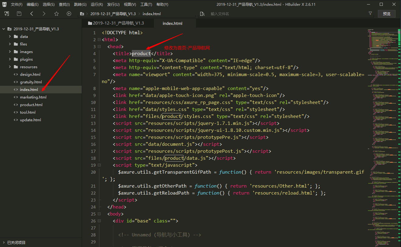Click line number 12 in the gutter
Viewport: 401px width, 247px height.
coord(93,116)
